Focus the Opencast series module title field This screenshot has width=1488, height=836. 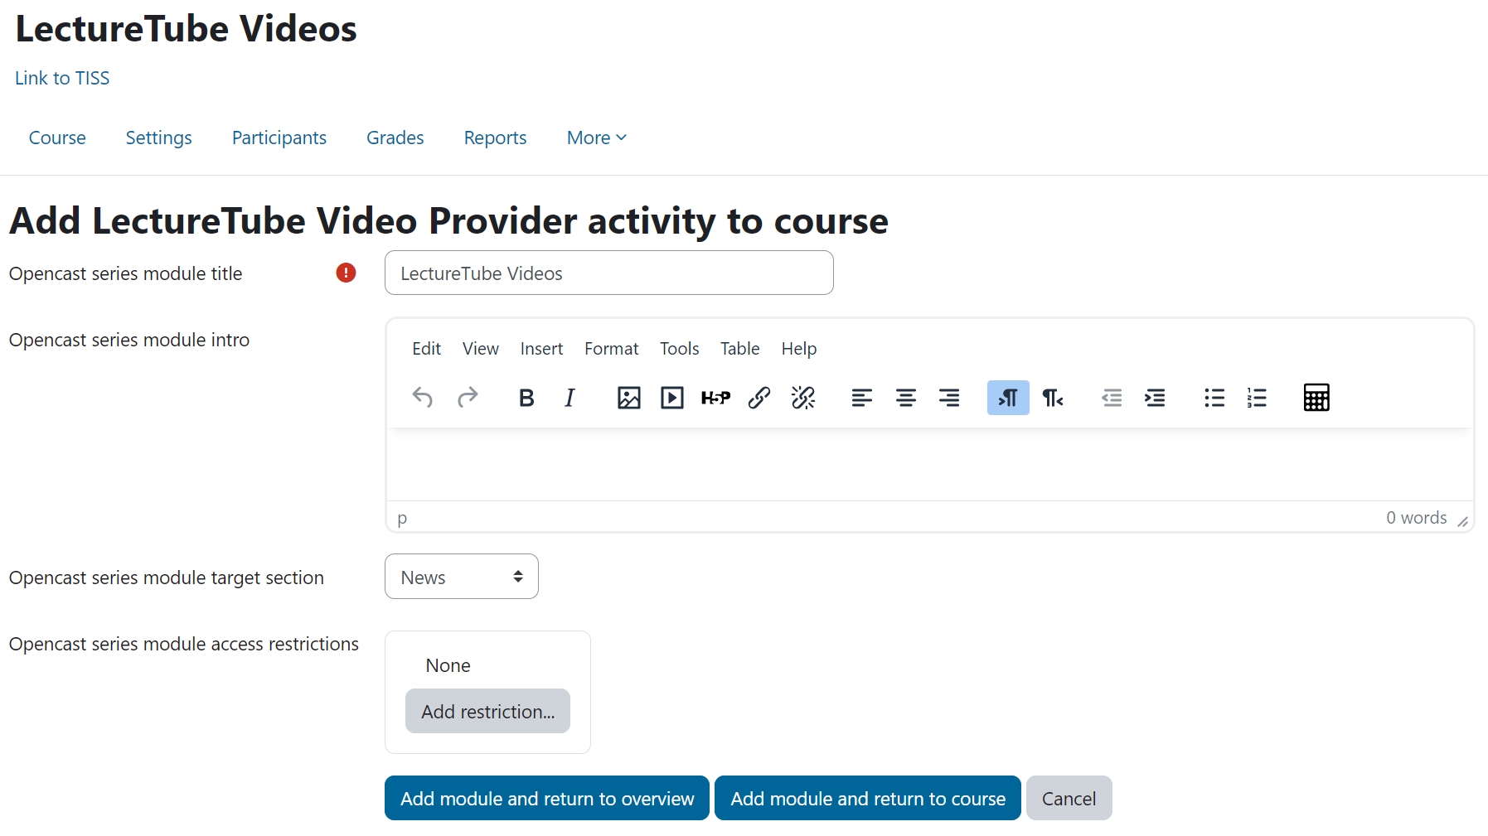[609, 273]
